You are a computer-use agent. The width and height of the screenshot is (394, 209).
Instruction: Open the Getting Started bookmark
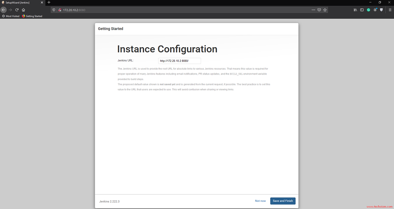coord(32,16)
